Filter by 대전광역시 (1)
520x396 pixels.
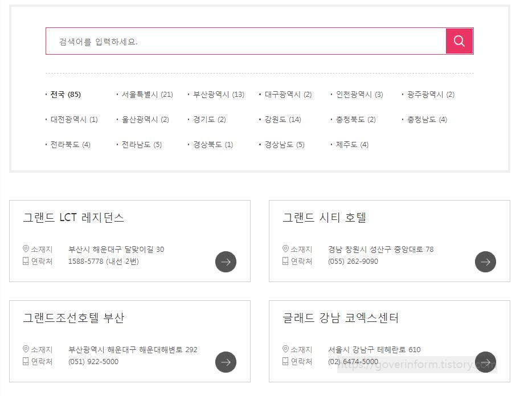point(74,120)
